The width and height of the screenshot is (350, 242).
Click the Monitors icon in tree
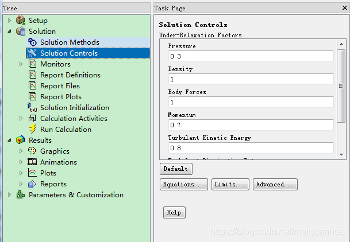(x=32, y=64)
